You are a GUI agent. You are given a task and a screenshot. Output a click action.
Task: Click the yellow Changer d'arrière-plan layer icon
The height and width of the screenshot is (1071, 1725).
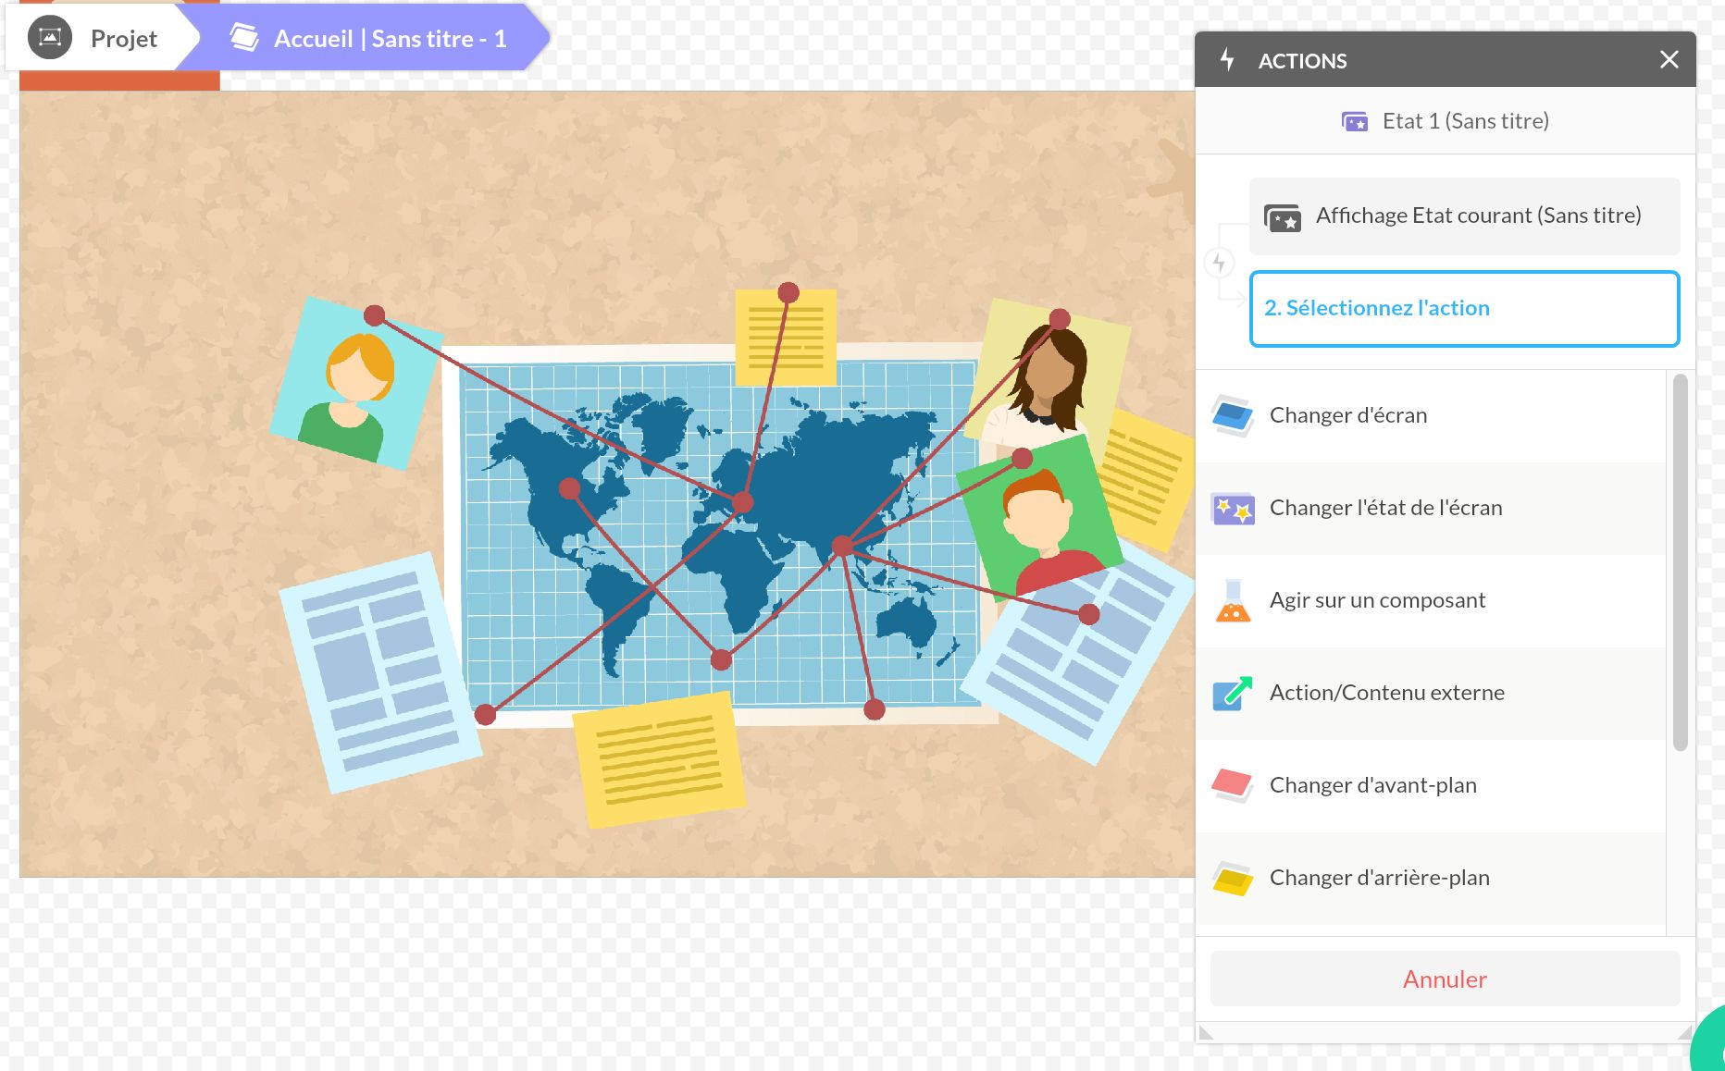tap(1233, 878)
